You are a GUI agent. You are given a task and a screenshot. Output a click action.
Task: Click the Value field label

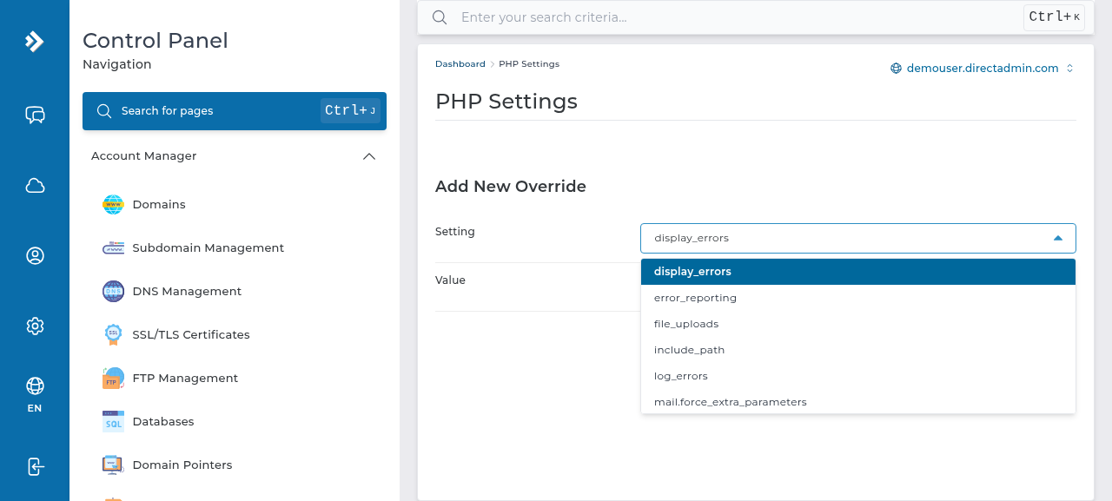click(x=450, y=280)
